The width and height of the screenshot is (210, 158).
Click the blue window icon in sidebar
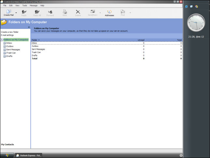point(191,7)
